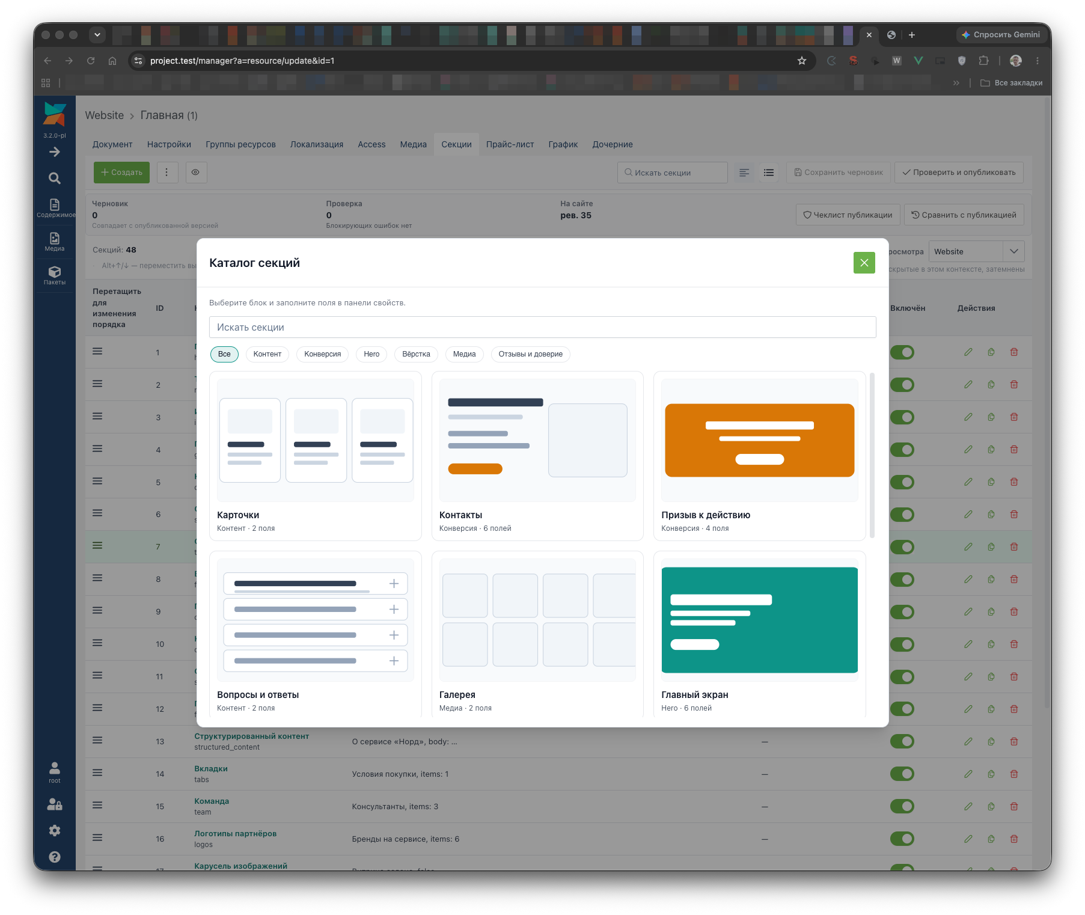Open Медиа in the left sidebar

54,242
